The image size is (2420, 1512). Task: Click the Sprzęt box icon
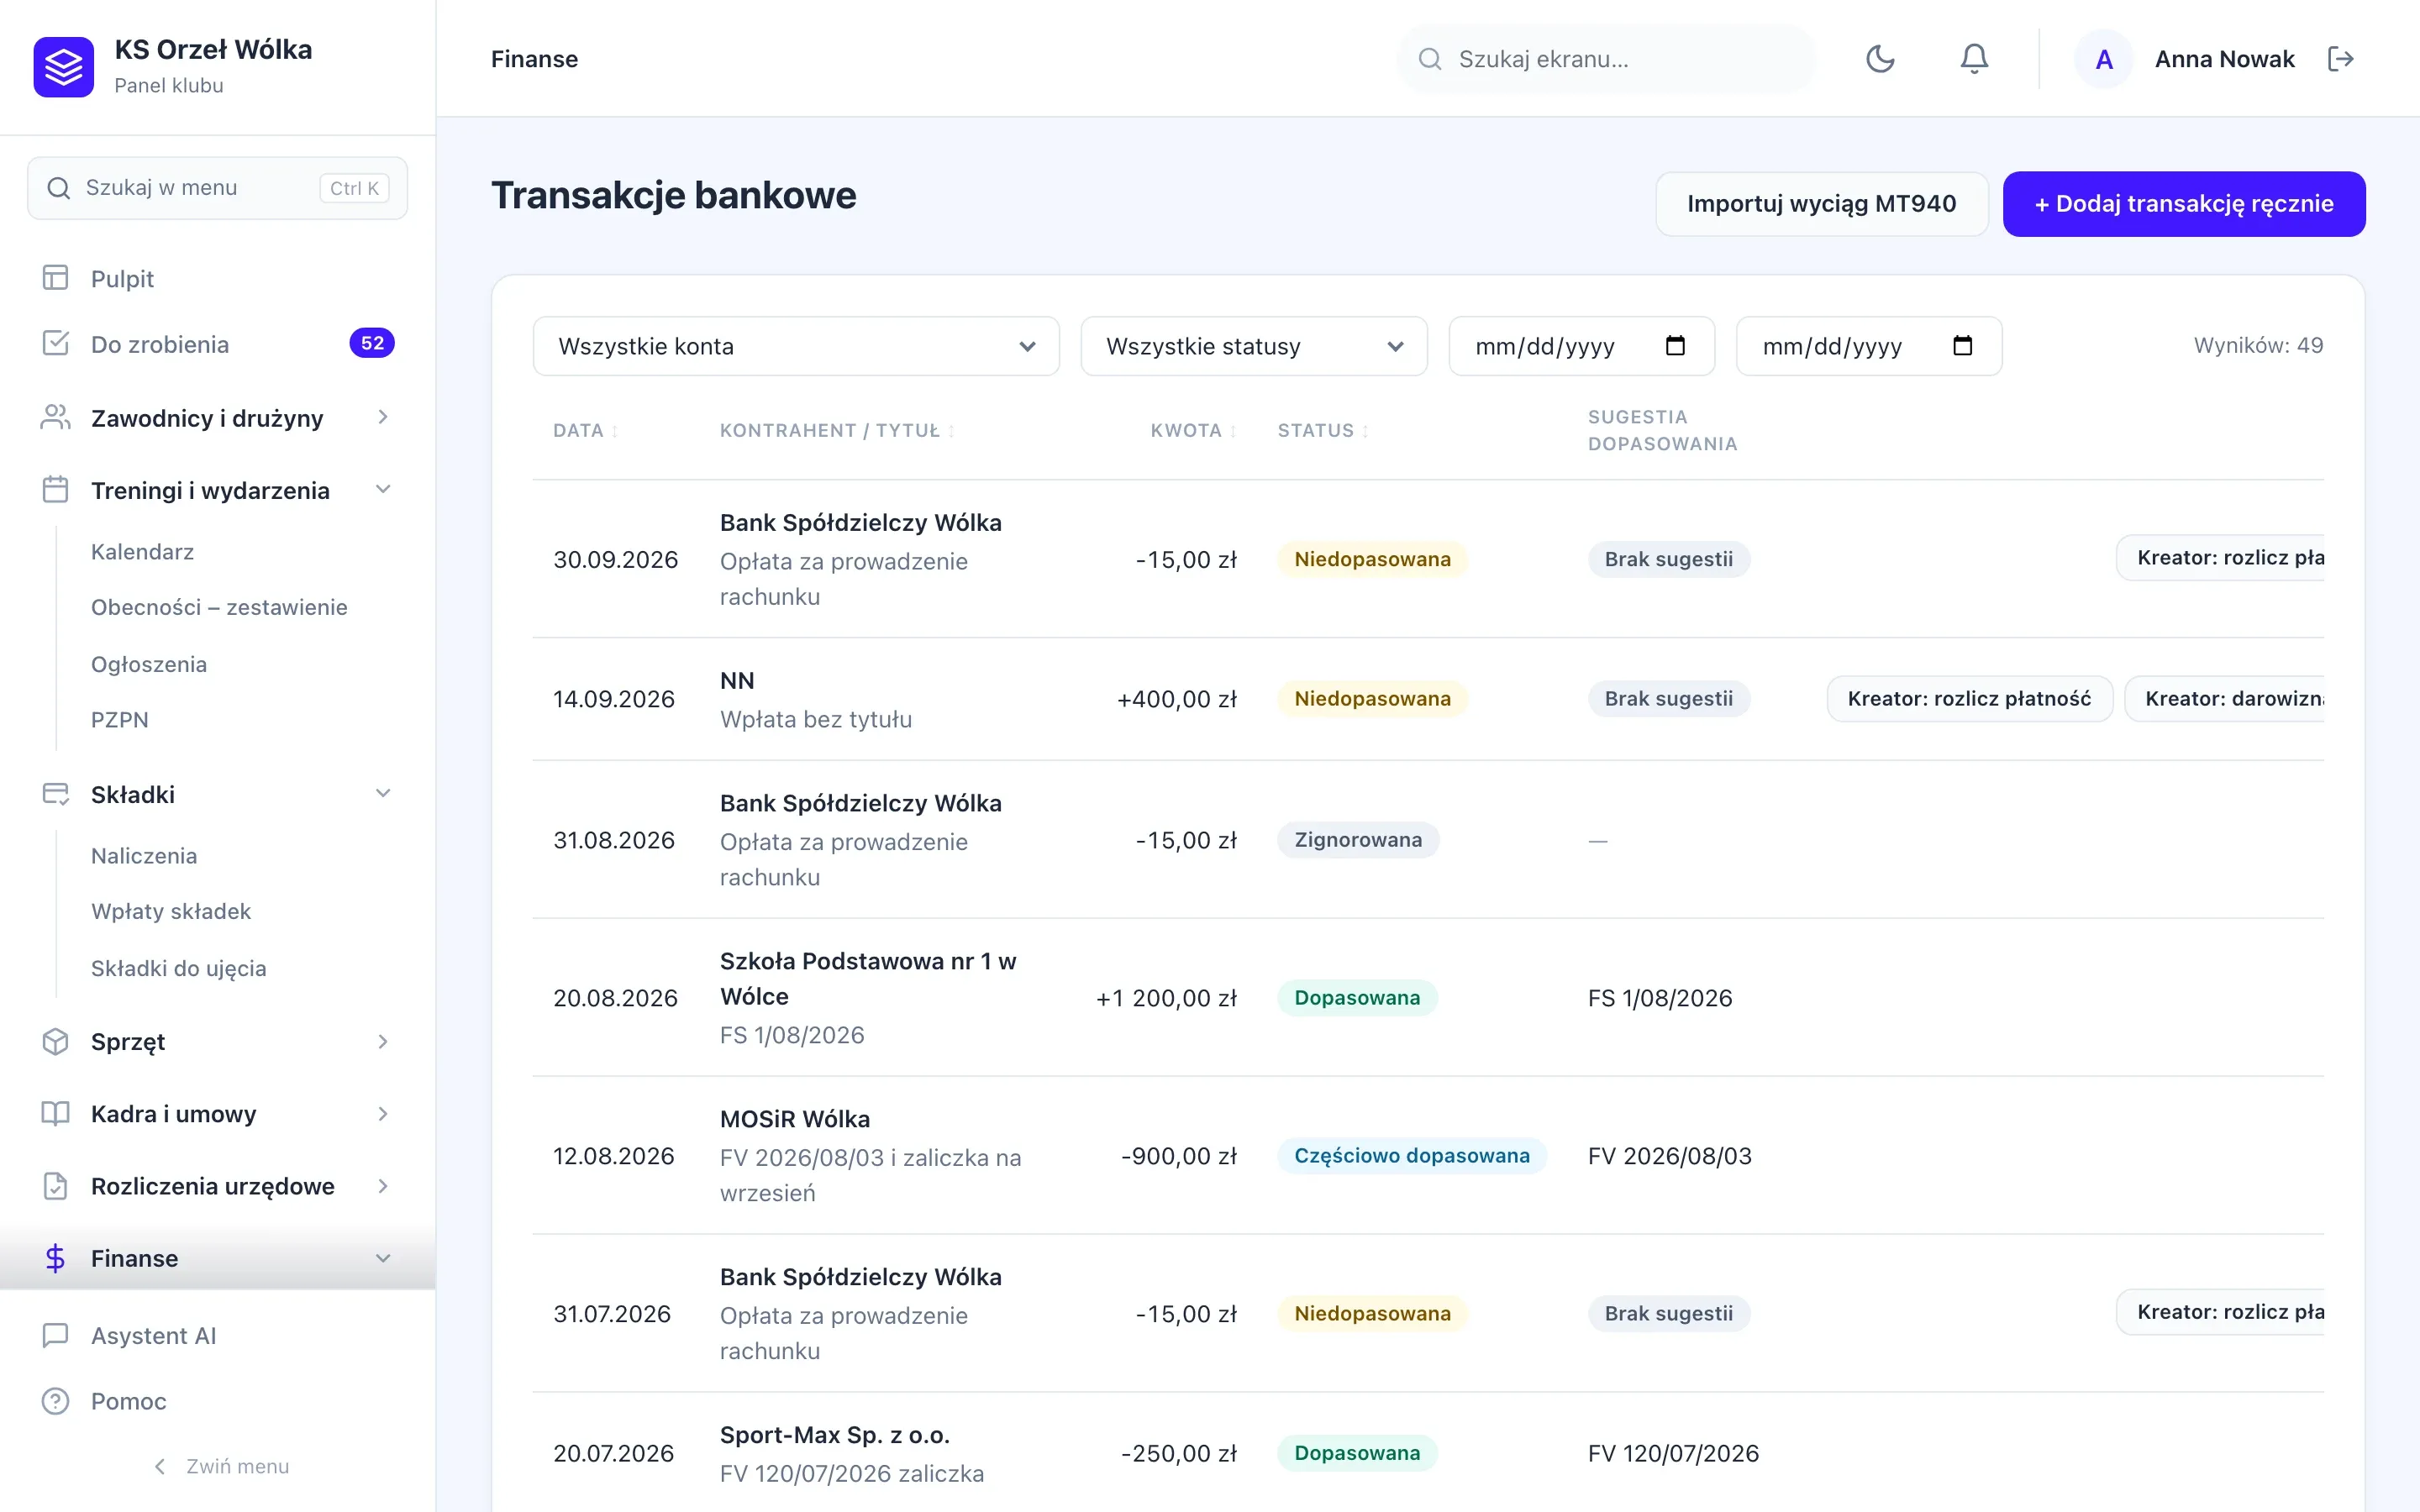tap(56, 1041)
